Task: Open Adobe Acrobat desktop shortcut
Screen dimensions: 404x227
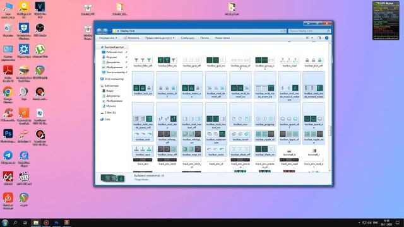Action: point(8,73)
